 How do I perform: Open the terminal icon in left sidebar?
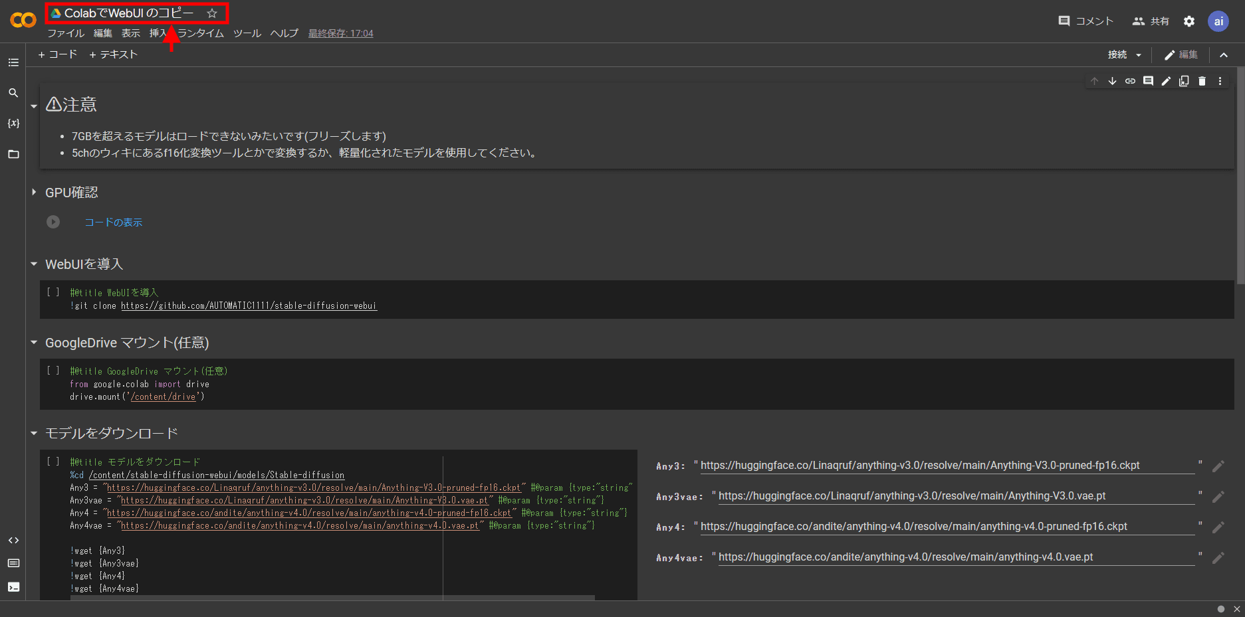[13, 587]
